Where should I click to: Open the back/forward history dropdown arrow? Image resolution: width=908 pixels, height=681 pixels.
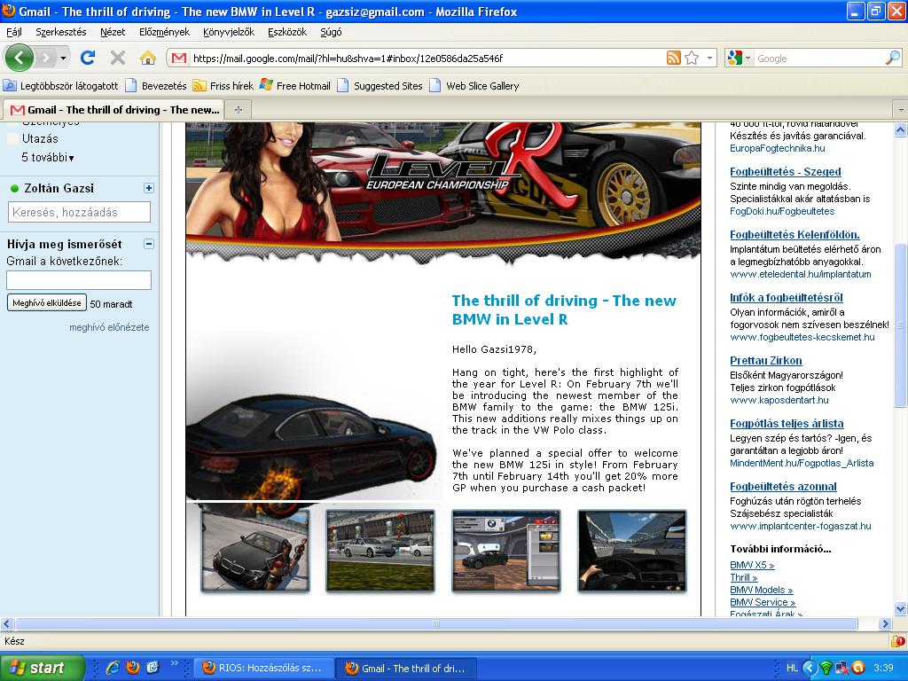coord(63,58)
